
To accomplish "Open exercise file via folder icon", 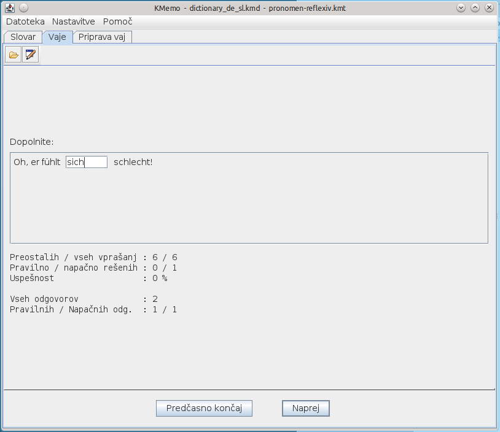I will point(14,55).
